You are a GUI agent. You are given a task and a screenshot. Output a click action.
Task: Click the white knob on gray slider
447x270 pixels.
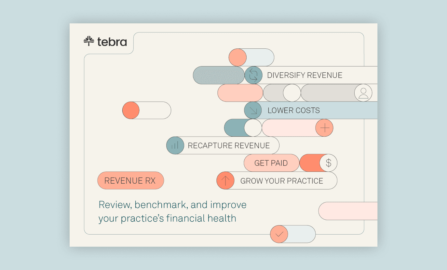coord(292,93)
